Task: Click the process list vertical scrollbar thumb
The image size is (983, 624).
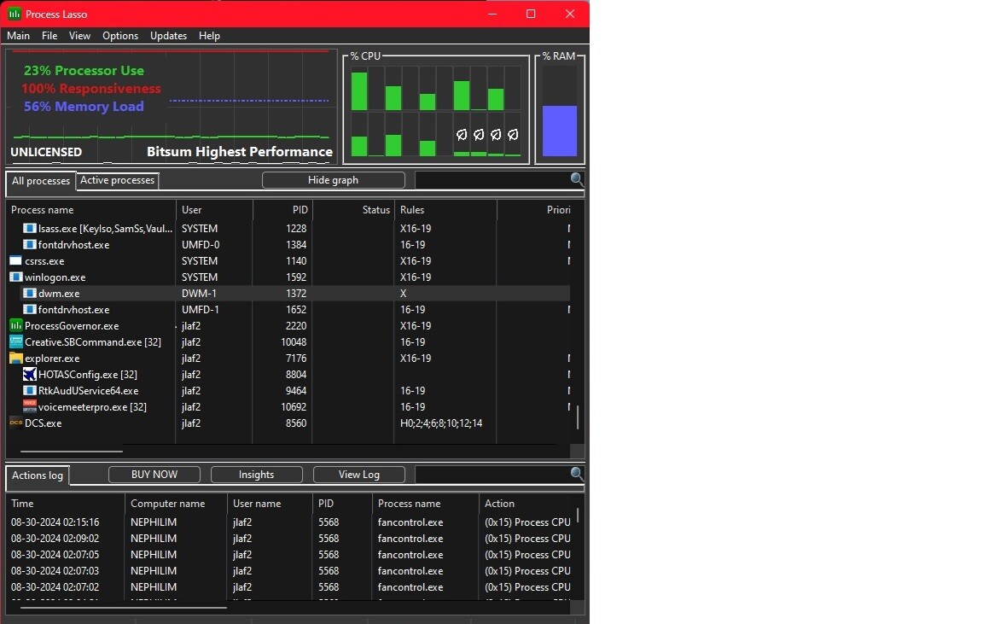Action: coord(578,417)
